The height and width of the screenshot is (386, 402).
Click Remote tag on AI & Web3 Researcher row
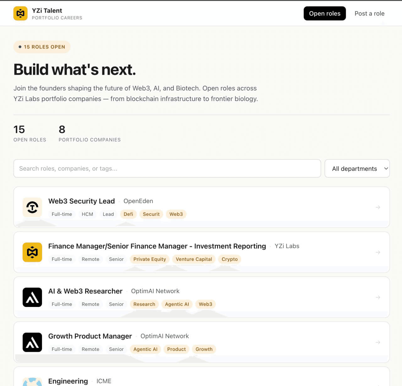(x=90, y=304)
